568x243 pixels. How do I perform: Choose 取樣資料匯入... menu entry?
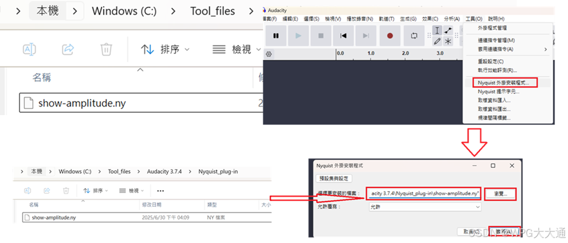point(508,100)
